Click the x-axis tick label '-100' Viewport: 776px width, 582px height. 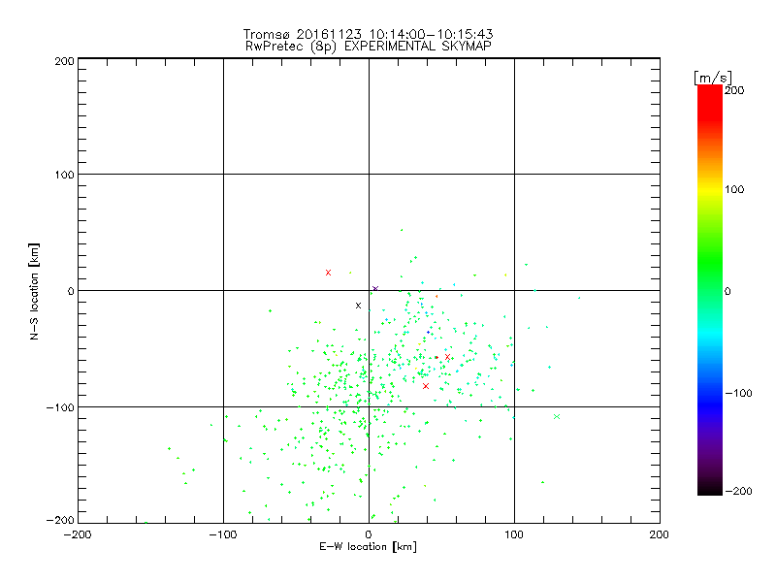(x=223, y=535)
